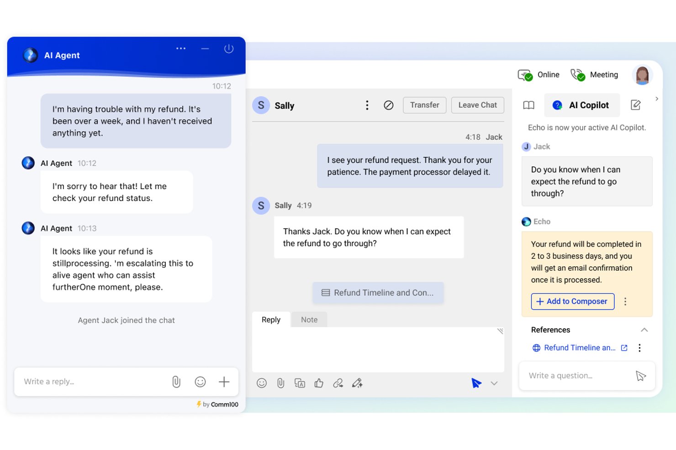Click the Leave Chat button
The image size is (676, 450).
tap(477, 105)
